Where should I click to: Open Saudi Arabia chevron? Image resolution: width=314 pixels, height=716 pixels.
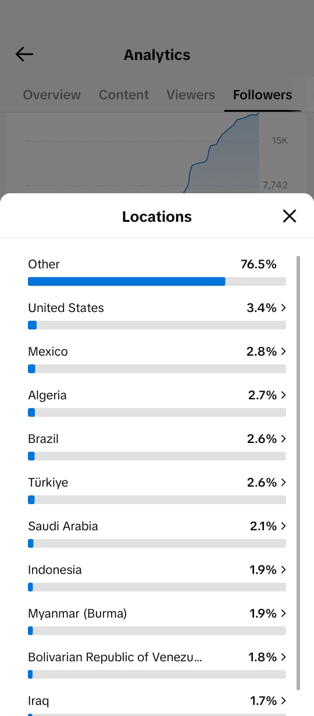point(283,526)
